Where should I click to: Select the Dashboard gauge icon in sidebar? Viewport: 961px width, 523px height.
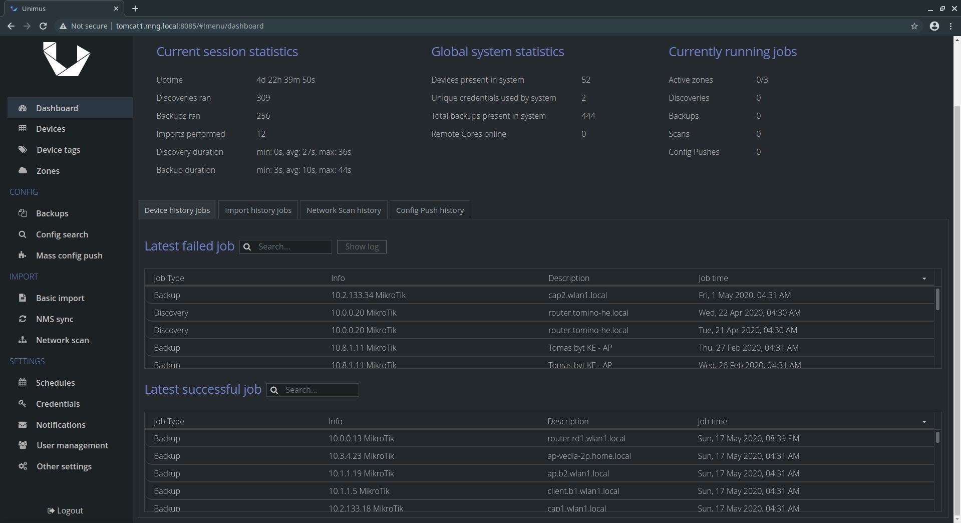pyautogui.click(x=23, y=108)
